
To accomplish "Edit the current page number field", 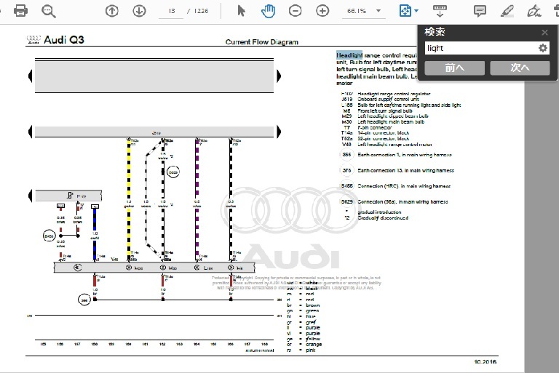I will coord(172,11).
